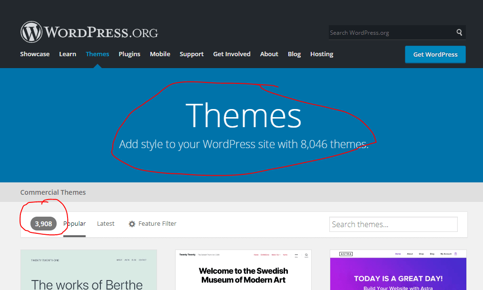This screenshot has height=290, width=483.
Task: Open the Plugins navigation menu
Action: pos(129,54)
